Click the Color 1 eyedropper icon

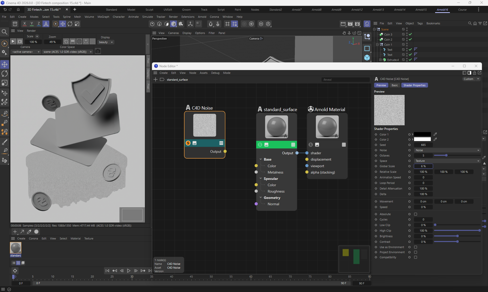click(435, 134)
